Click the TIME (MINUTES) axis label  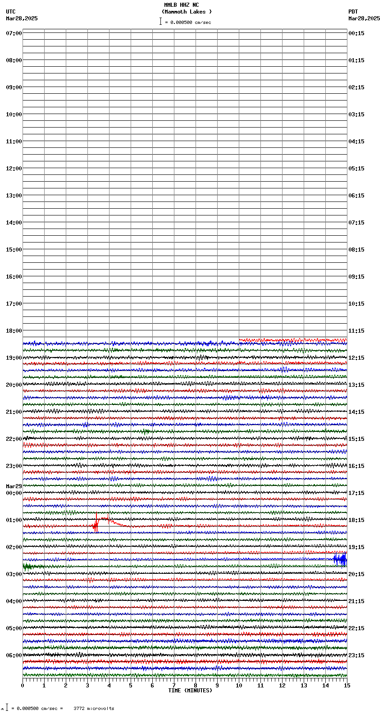tap(190, 691)
